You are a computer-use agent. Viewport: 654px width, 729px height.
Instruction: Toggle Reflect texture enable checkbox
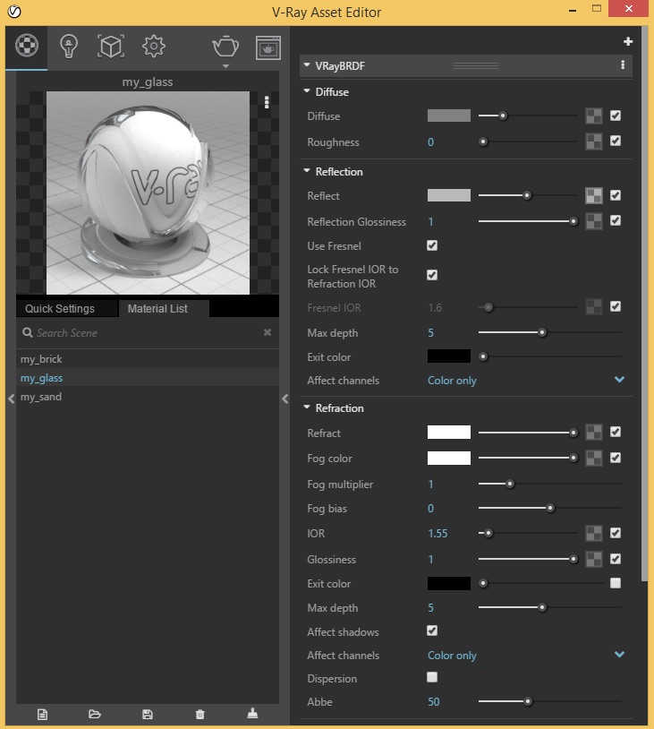point(616,195)
